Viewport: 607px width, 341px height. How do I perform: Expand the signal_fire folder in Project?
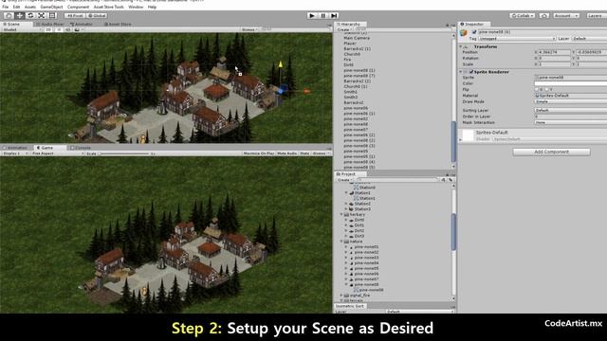click(x=341, y=296)
